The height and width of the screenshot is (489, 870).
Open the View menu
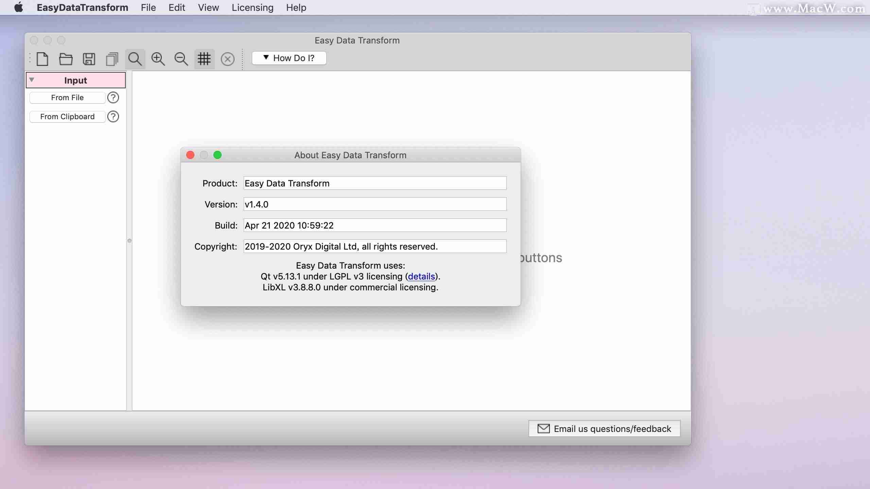(209, 7)
